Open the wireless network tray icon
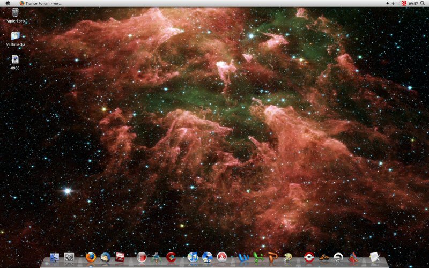The width and height of the screenshot is (429, 268). tap(394, 3)
